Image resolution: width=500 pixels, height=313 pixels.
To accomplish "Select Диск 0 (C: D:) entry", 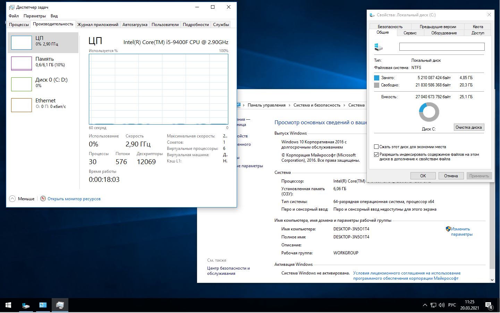I will (43, 84).
